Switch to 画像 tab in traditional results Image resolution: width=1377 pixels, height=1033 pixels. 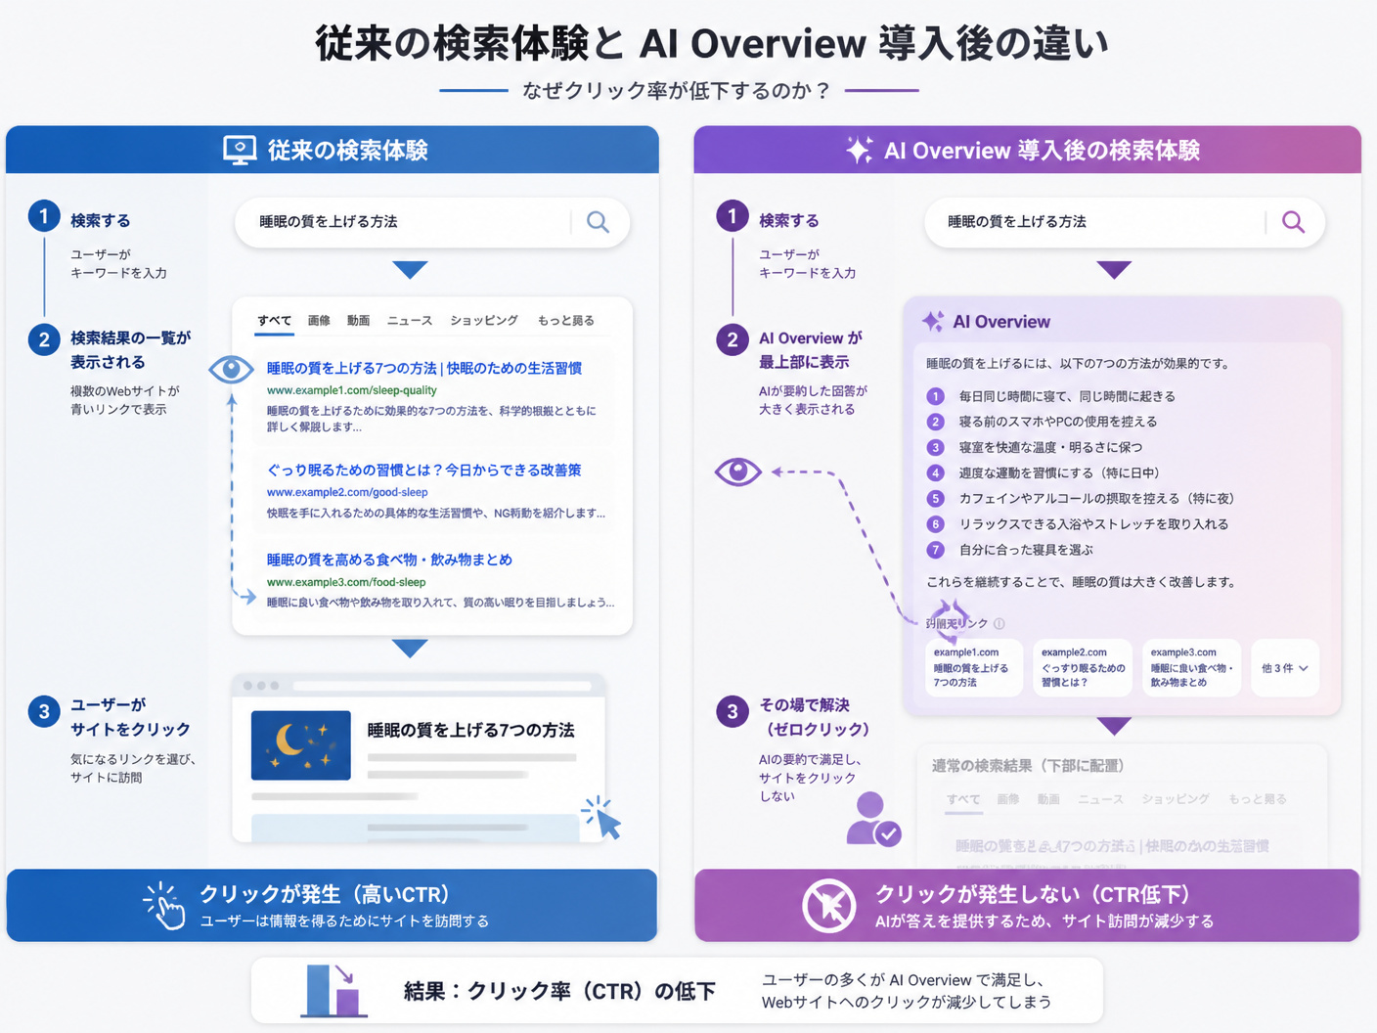pyautogui.click(x=319, y=321)
